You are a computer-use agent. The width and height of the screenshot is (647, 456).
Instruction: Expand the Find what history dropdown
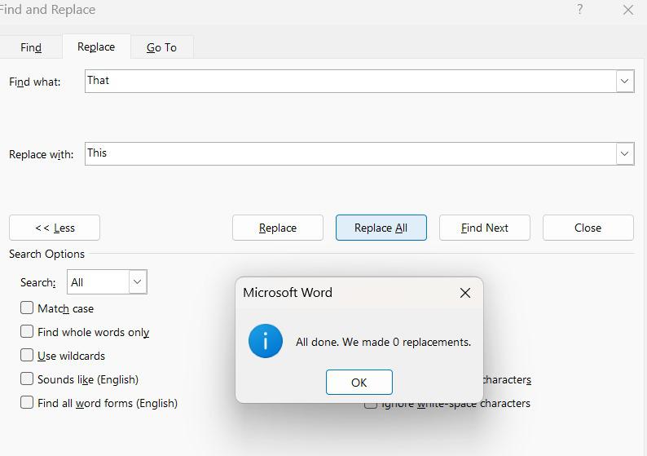pyautogui.click(x=625, y=81)
